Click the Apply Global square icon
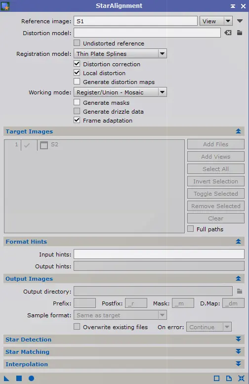Image resolution: width=249 pixels, height=384 pixels. (19, 379)
